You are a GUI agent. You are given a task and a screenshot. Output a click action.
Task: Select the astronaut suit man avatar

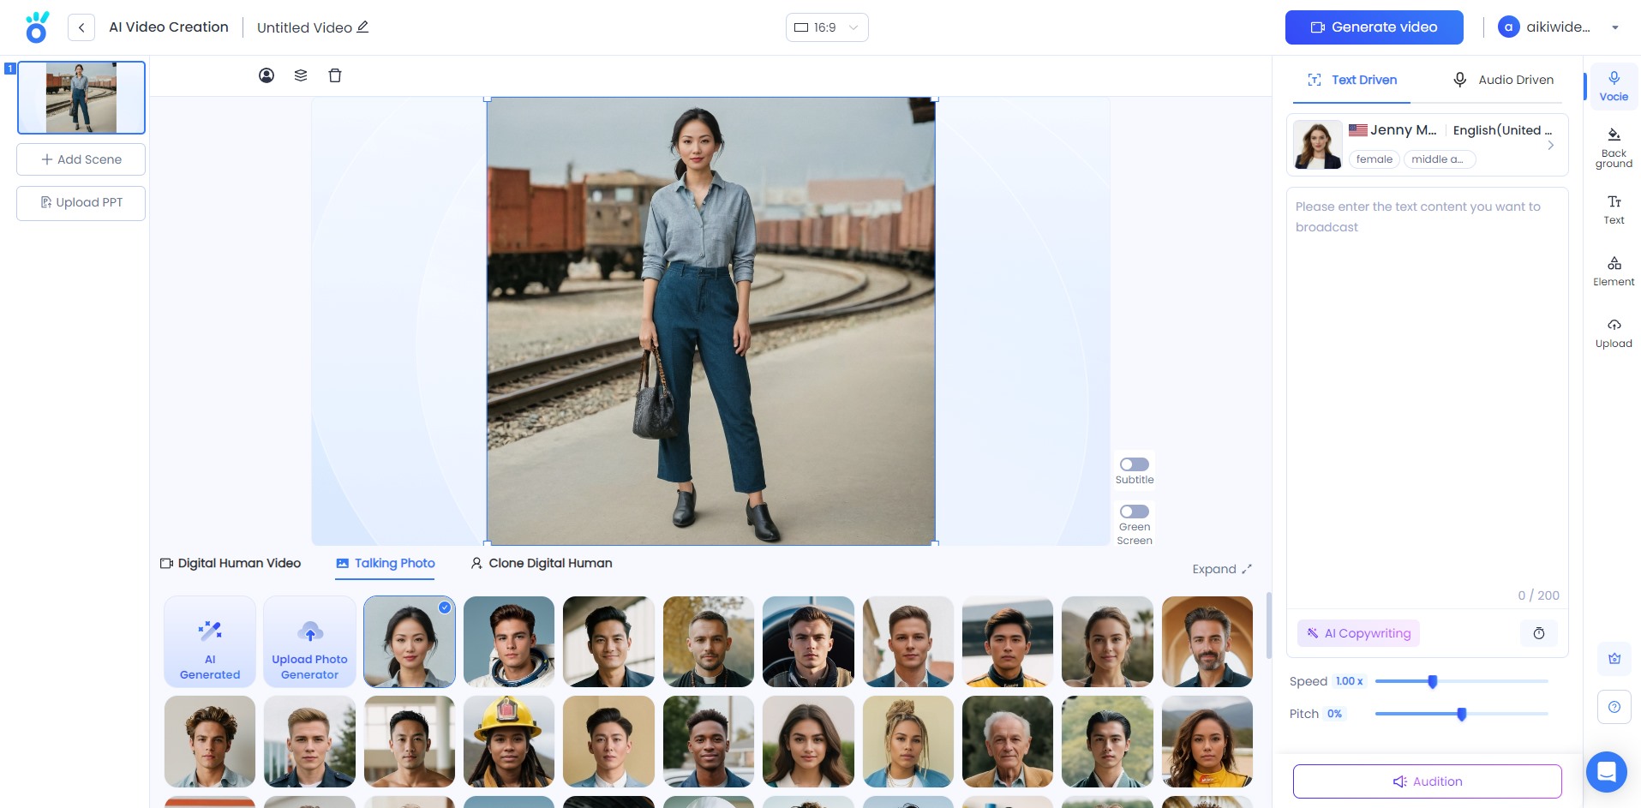tap(509, 642)
